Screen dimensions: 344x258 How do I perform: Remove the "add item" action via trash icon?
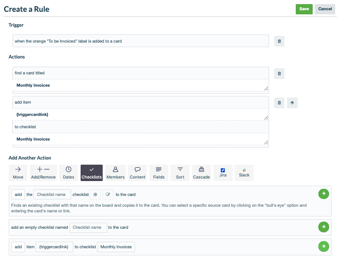click(279, 103)
